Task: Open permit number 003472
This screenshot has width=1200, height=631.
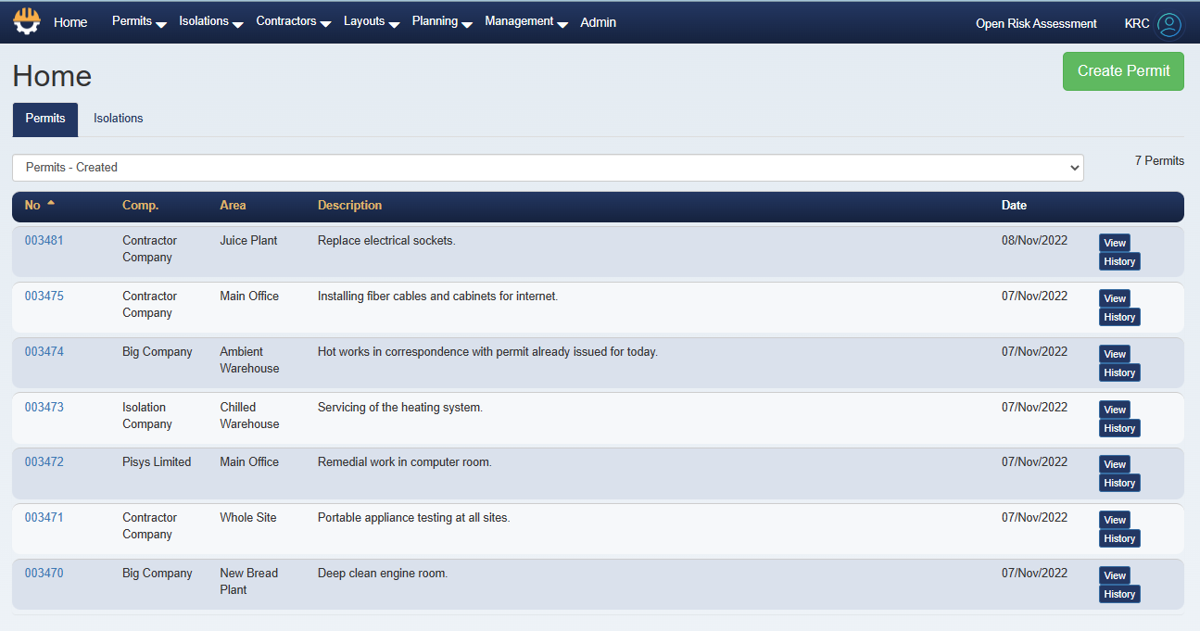Action: 44,462
